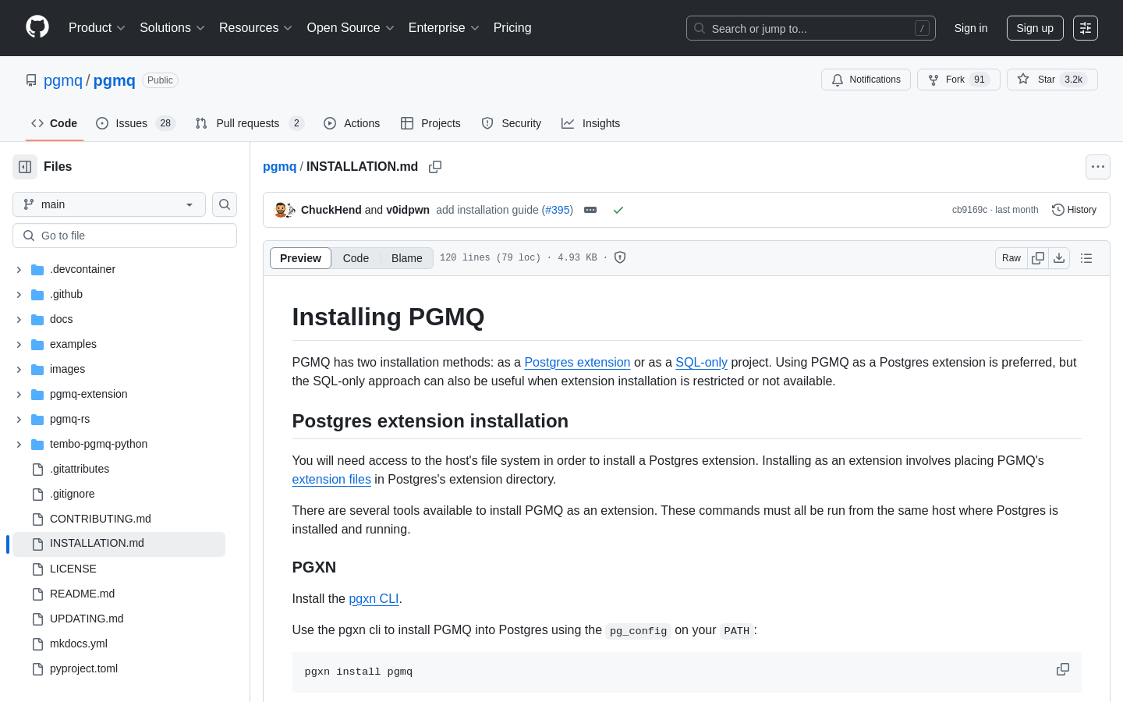Open the ChuckHend author profile link
Image resolution: width=1123 pixels, height=702 pixels.
pos(331,210)
